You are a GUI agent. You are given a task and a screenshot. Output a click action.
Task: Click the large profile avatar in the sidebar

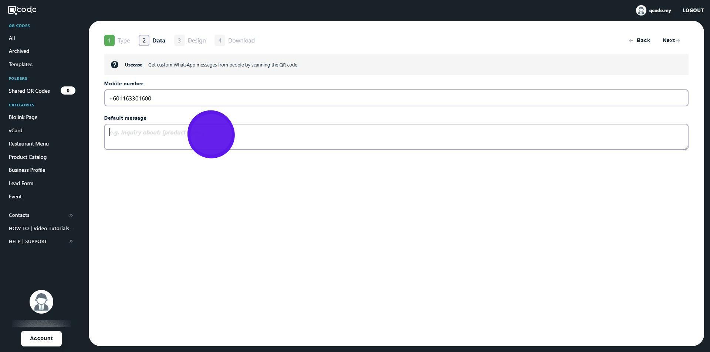pos(41,302)
